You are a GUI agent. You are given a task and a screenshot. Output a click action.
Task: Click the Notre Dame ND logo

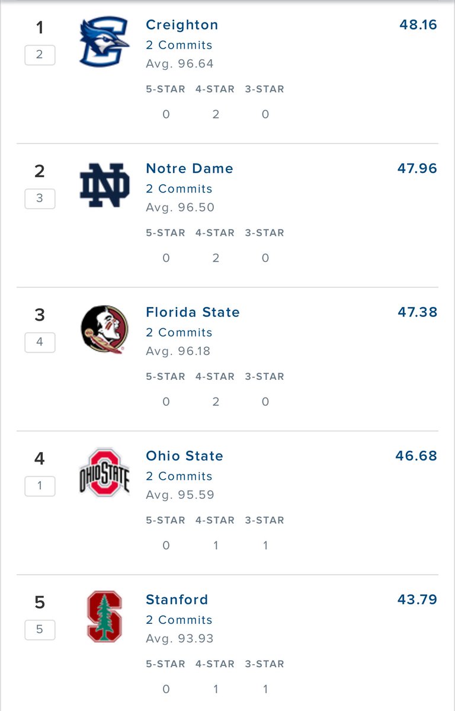[104, 185]
